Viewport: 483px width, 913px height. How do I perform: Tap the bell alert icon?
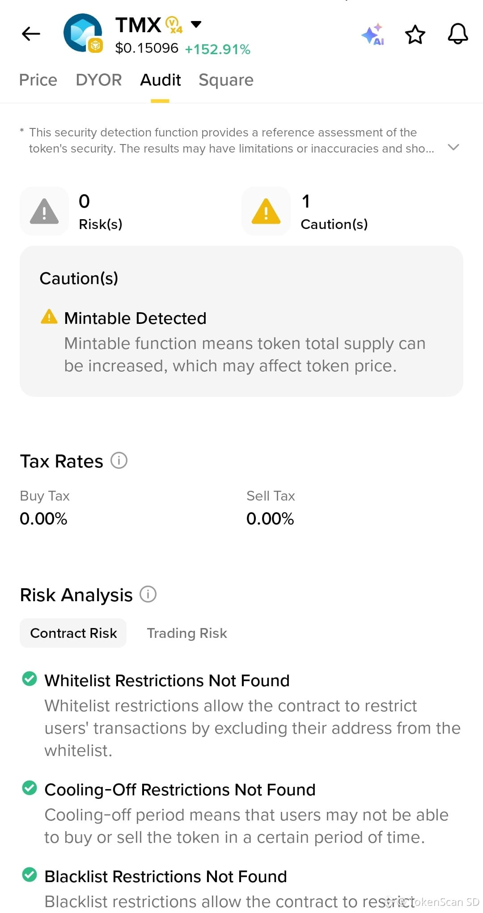click(458, 34)
